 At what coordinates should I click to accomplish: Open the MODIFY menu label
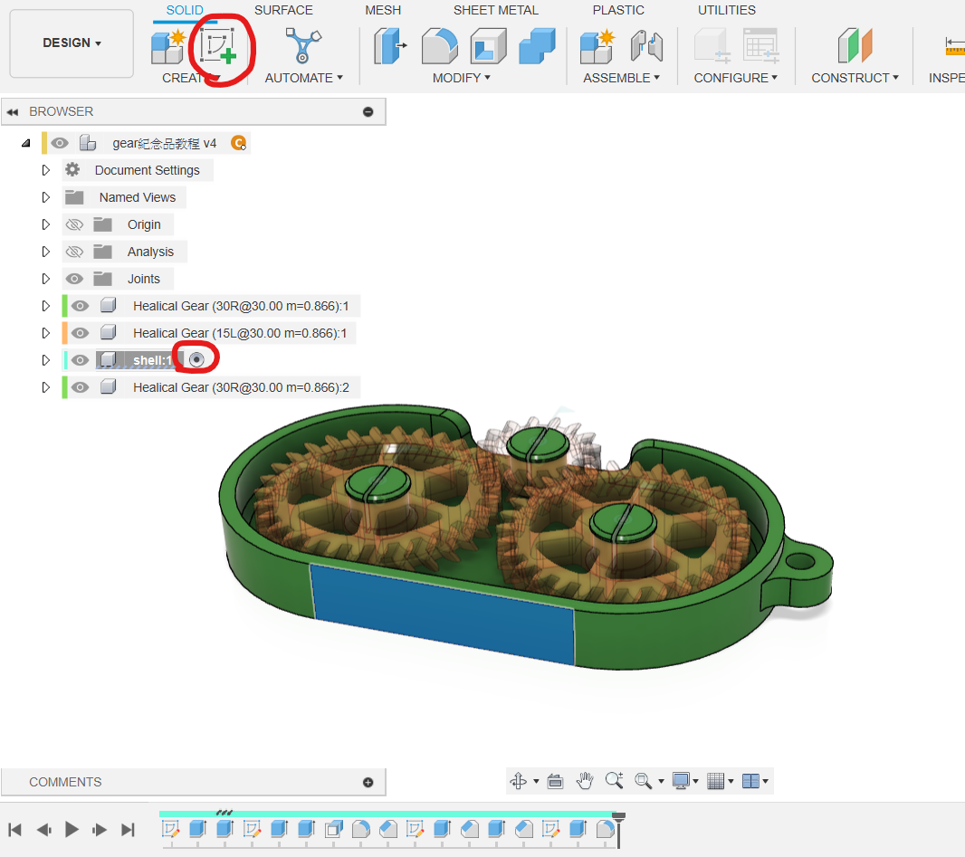click(x=461, y=78)
